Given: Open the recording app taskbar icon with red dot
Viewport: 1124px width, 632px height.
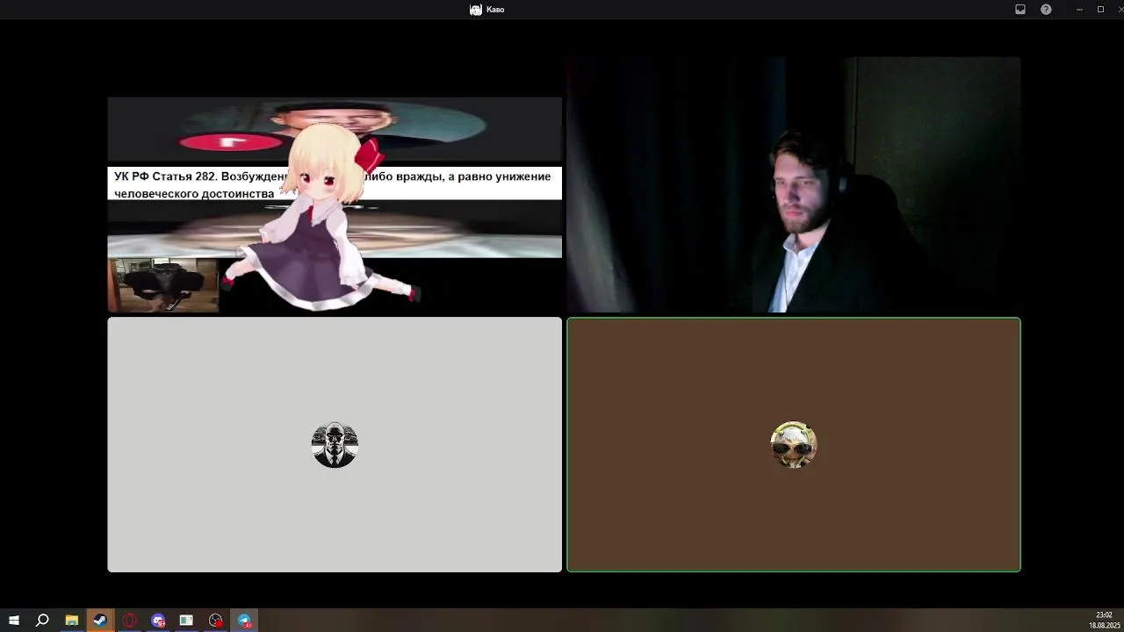Looking at the screenshot, I should coord(215,621).
